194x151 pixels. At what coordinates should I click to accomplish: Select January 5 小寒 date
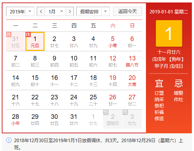coord(113,41)
